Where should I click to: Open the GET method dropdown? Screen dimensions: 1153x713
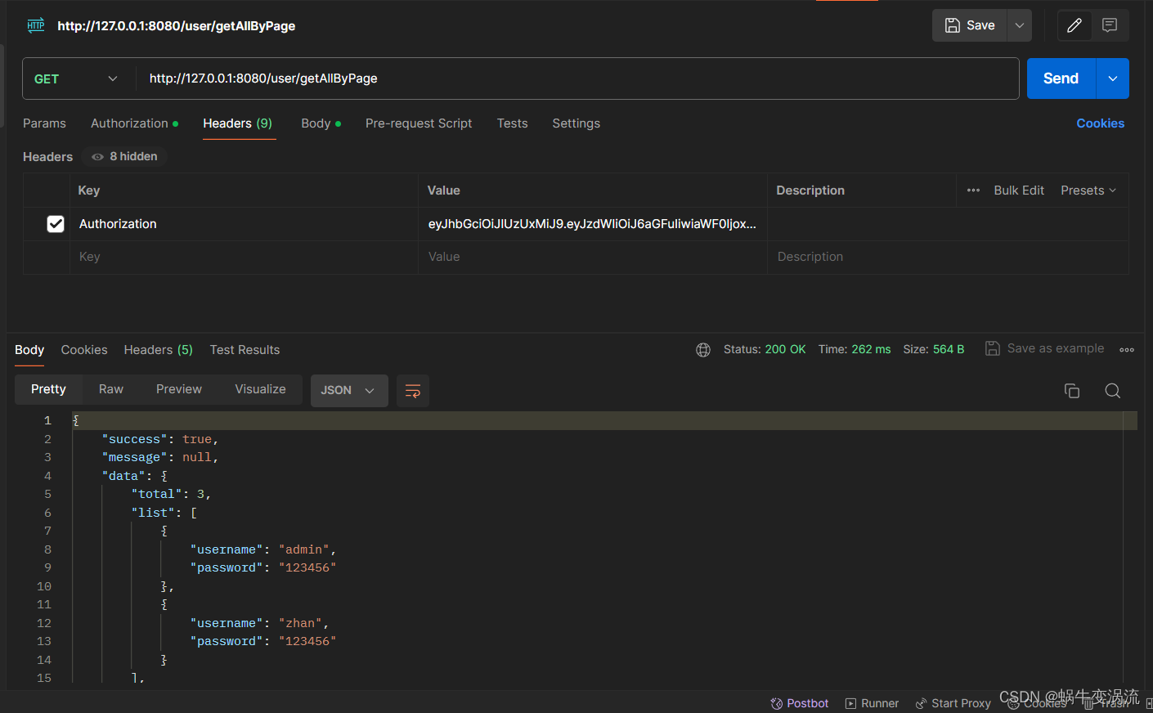click(78, 78)
